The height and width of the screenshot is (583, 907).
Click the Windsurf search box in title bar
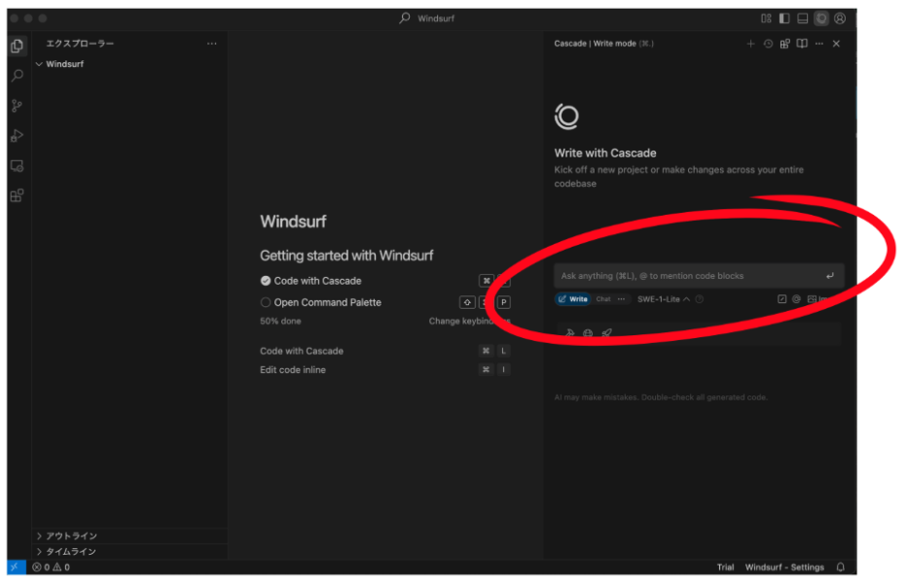(427, 18)
